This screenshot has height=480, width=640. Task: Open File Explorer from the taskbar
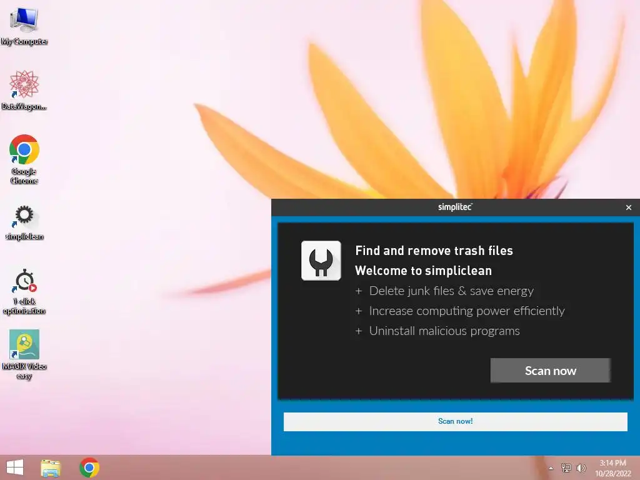[51, 467]
